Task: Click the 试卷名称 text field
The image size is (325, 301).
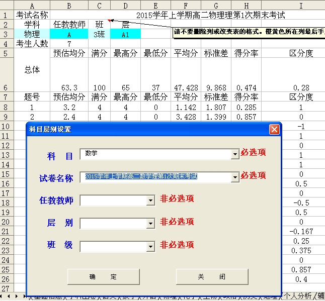Action: 155,177
